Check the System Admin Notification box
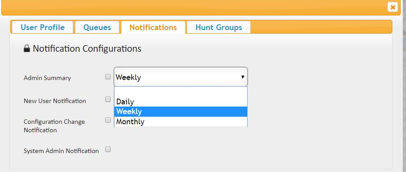406x172 pixels. [108, 149]
